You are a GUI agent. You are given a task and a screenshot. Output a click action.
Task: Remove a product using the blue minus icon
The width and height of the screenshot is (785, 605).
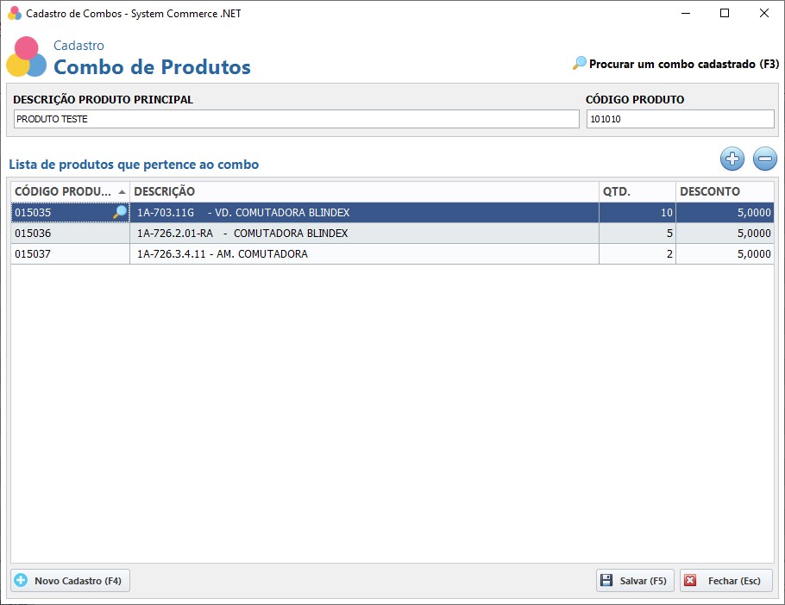pyautogui.click(x=764, y=159)
